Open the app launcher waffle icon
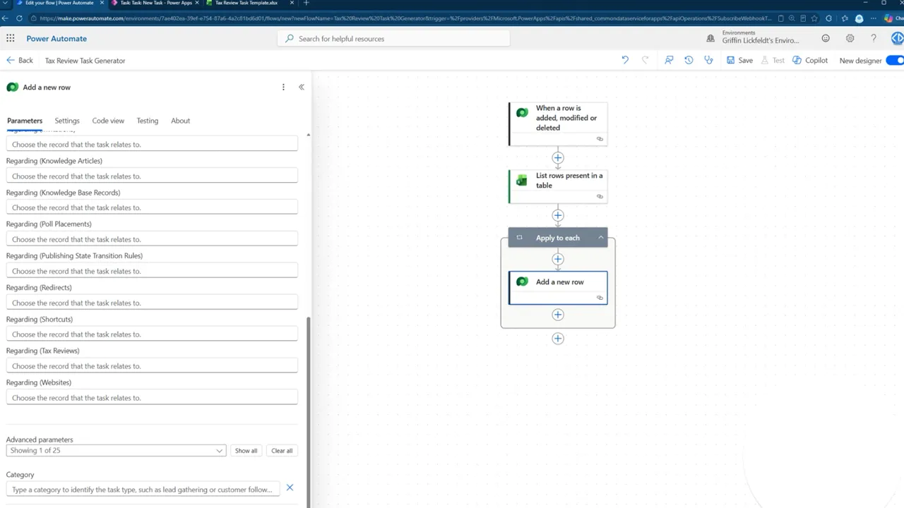904x508 pixels. 11,39
